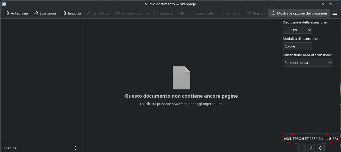Click the Anteprima preview scan button
Screen dimensions: 341x152
point(16,13)
